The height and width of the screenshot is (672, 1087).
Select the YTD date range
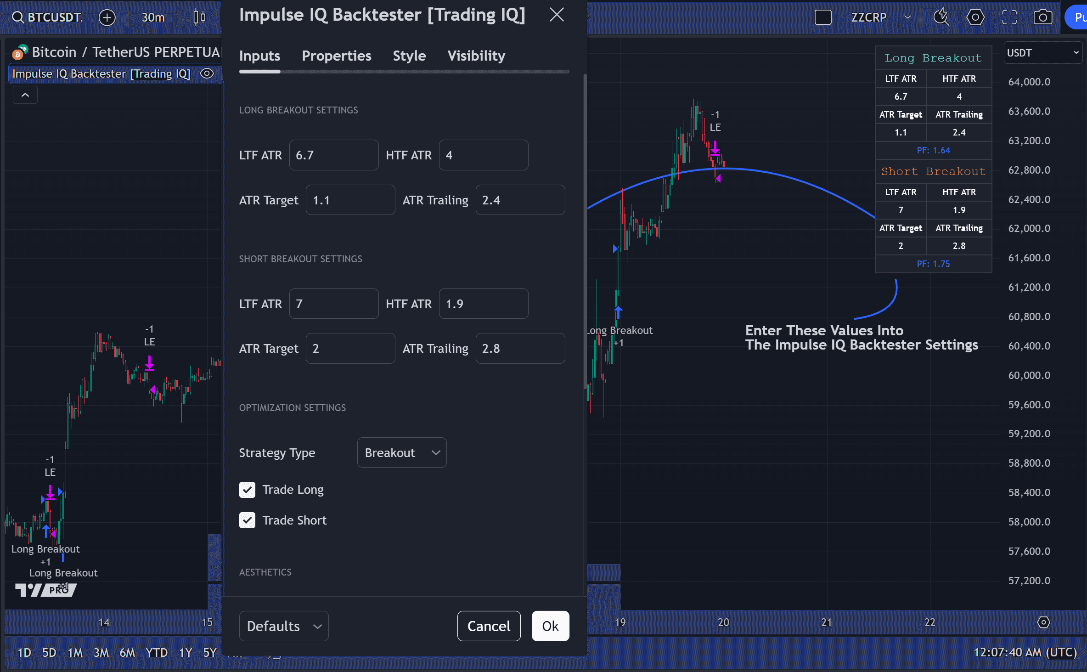pos(157,652)
